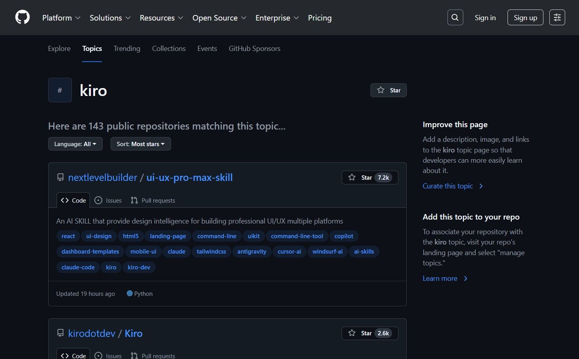Click Pull requests icon in first repo
This screenshot has height=359, width=579.
coord(134,201)
